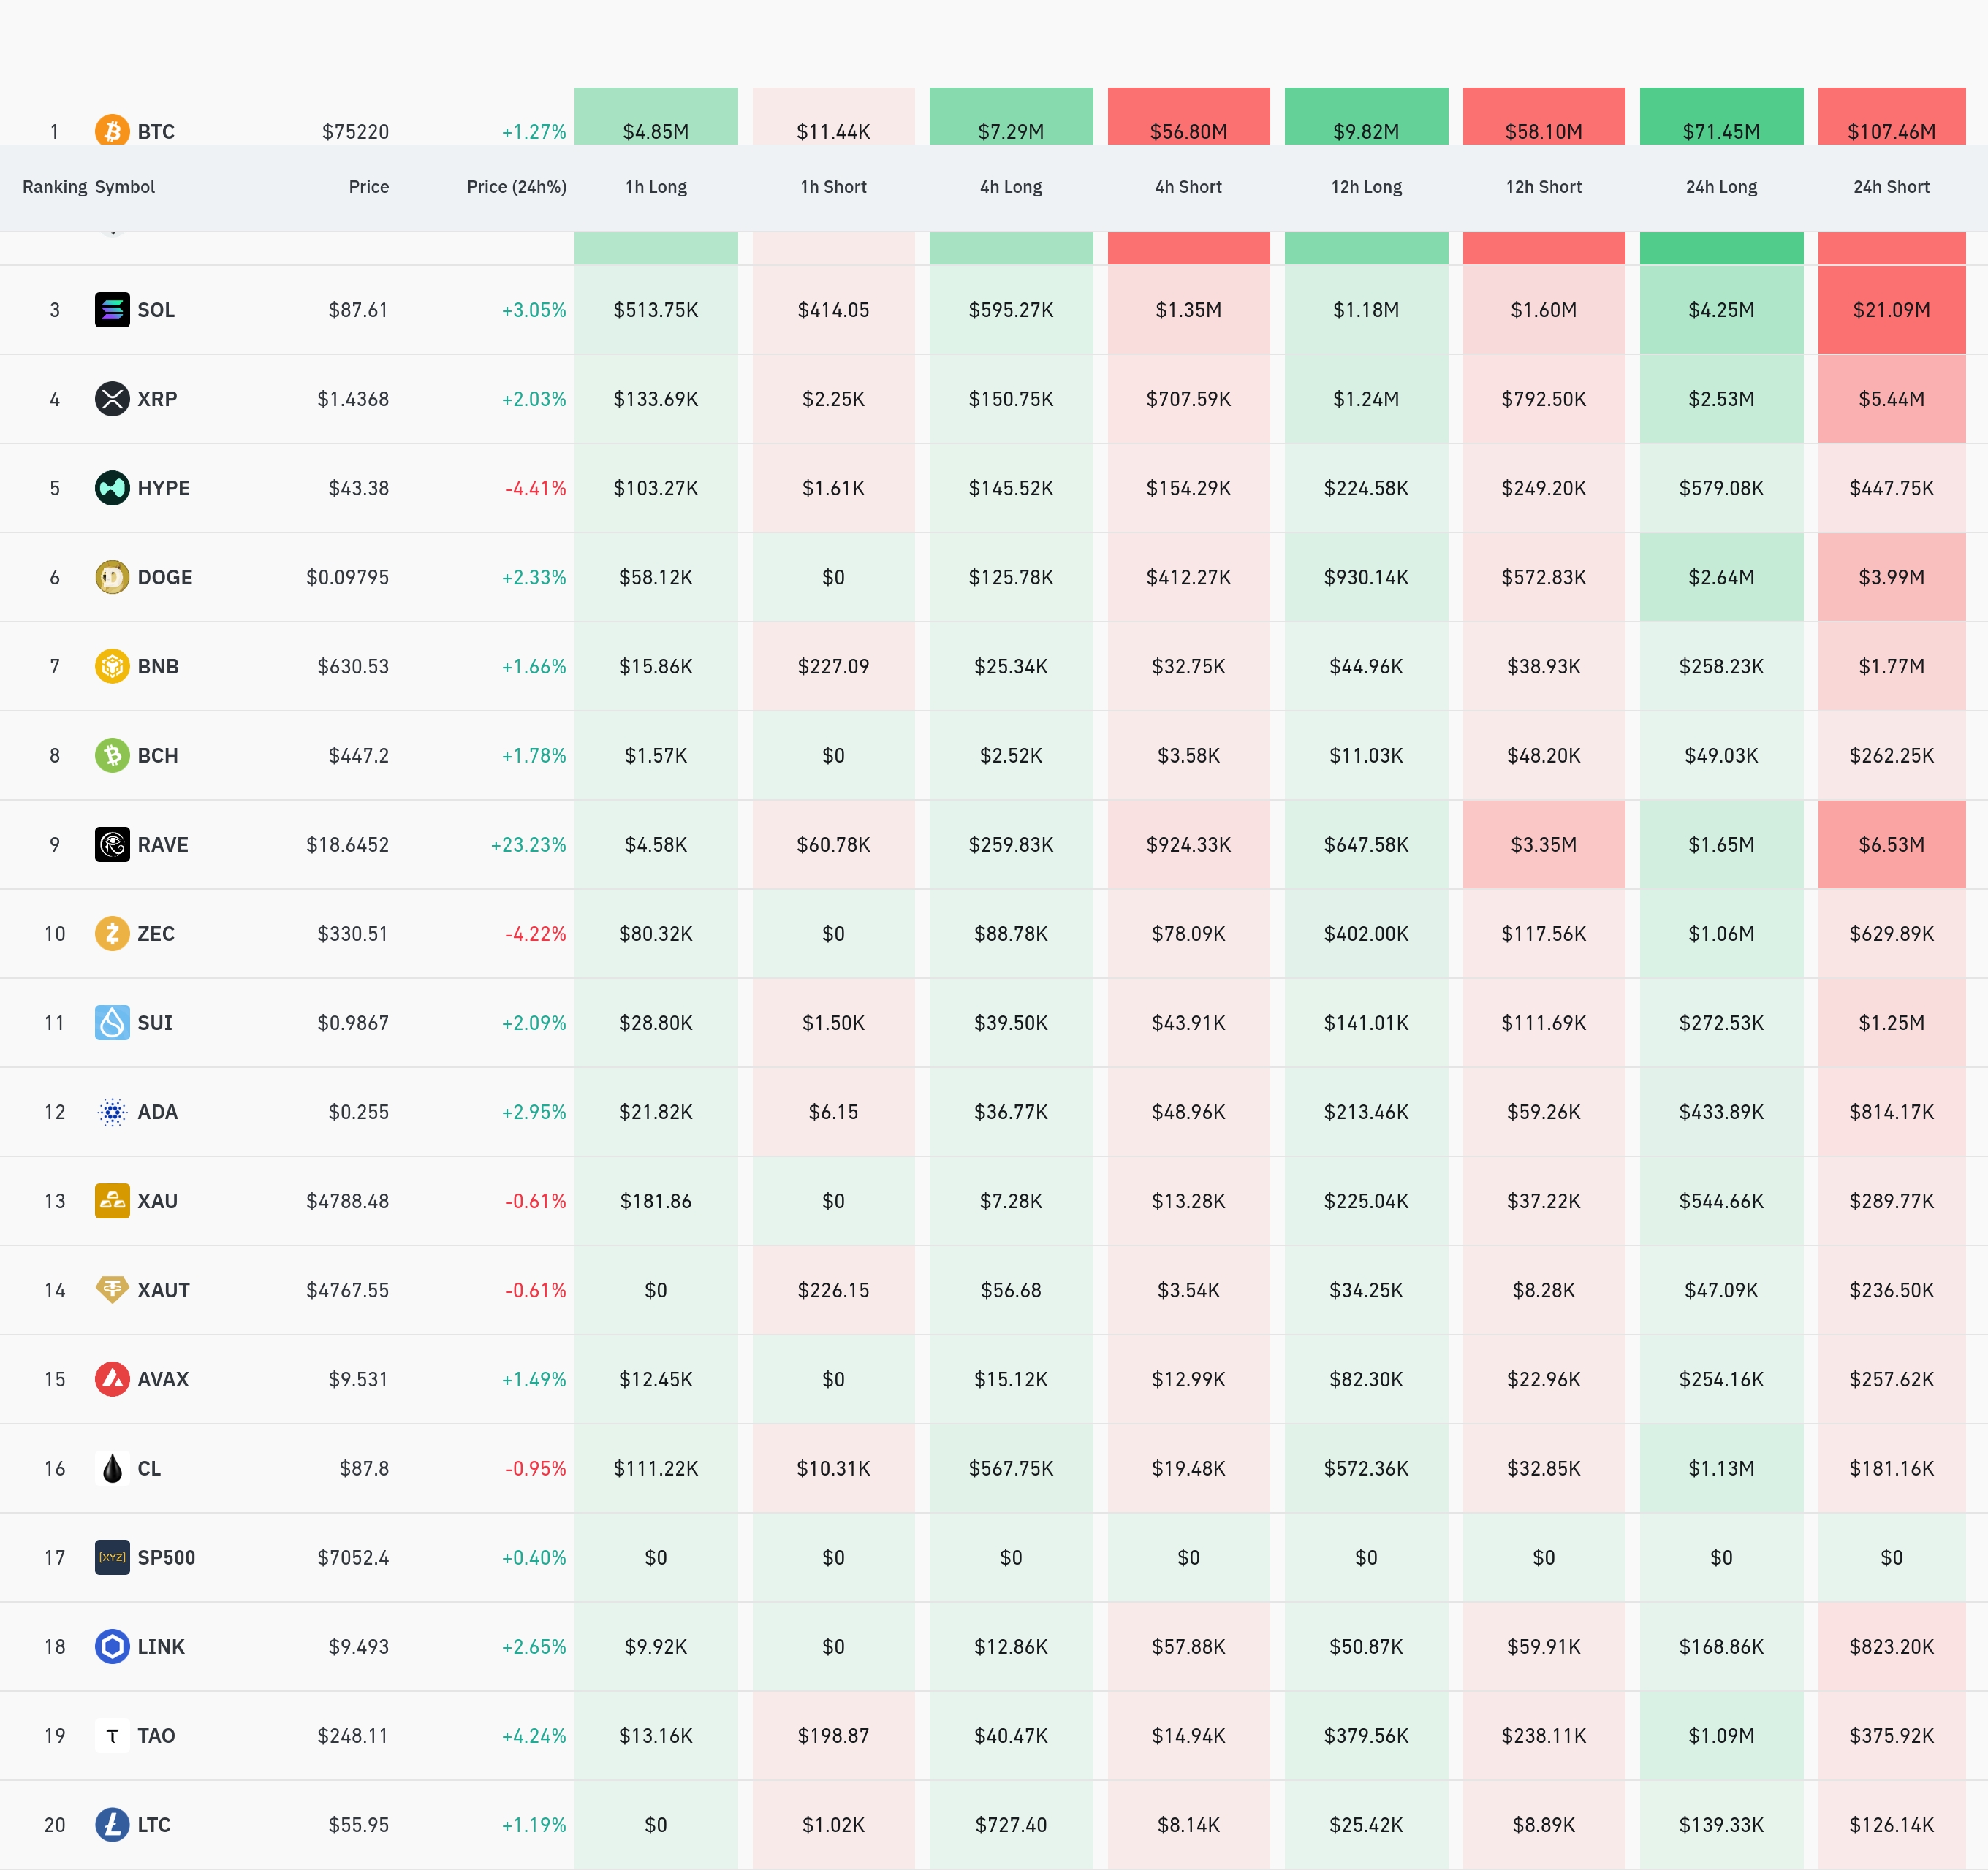Sort by Ranking column header
The image size is (1988, 1870).
click(x=55, y=187)
